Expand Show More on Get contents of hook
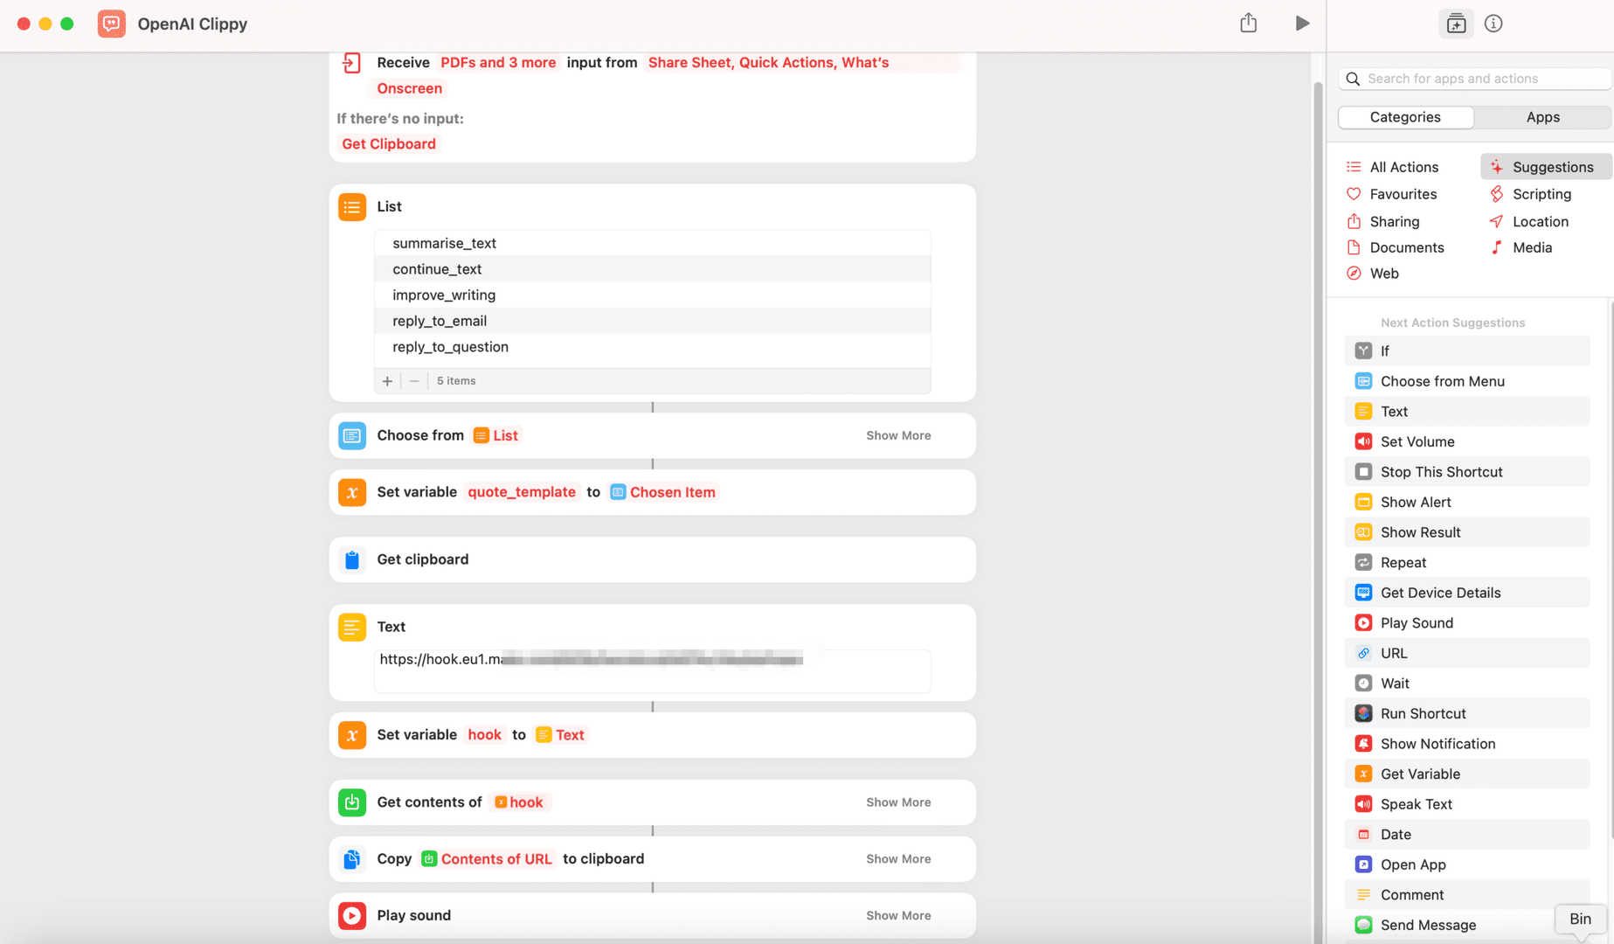This screenshot has width=1614, height=944. (898, 802)
